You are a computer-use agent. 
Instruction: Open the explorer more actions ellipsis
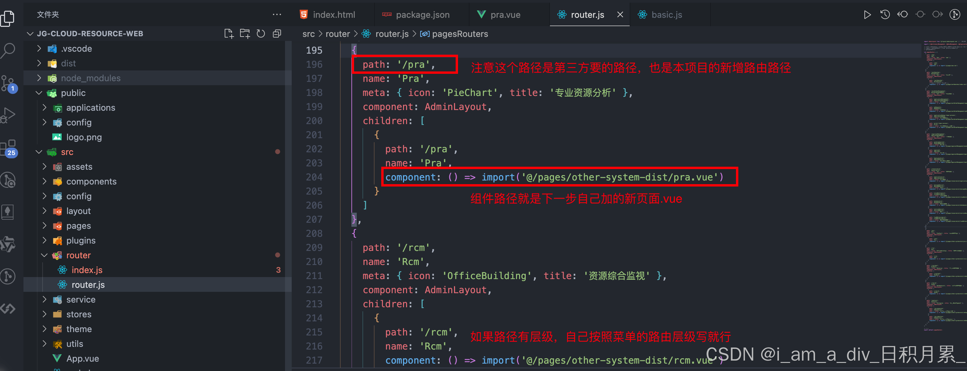tap(277, 15)
